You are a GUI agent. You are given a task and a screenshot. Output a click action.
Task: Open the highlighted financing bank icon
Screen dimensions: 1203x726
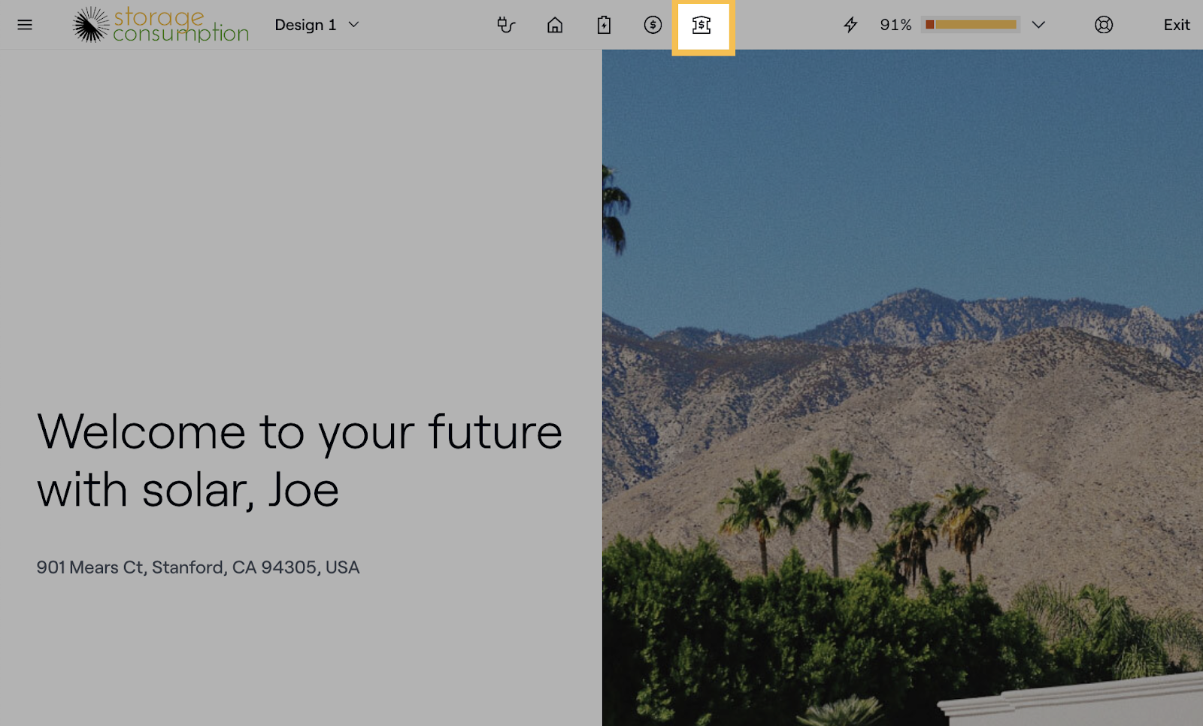coord(702,26)
